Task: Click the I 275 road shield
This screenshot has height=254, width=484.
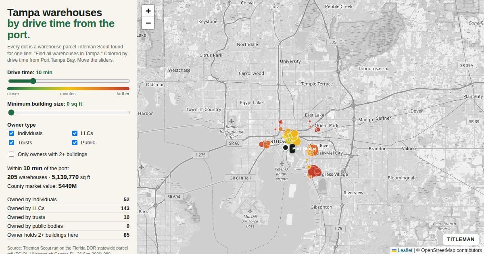Action: tap(200, 155)
